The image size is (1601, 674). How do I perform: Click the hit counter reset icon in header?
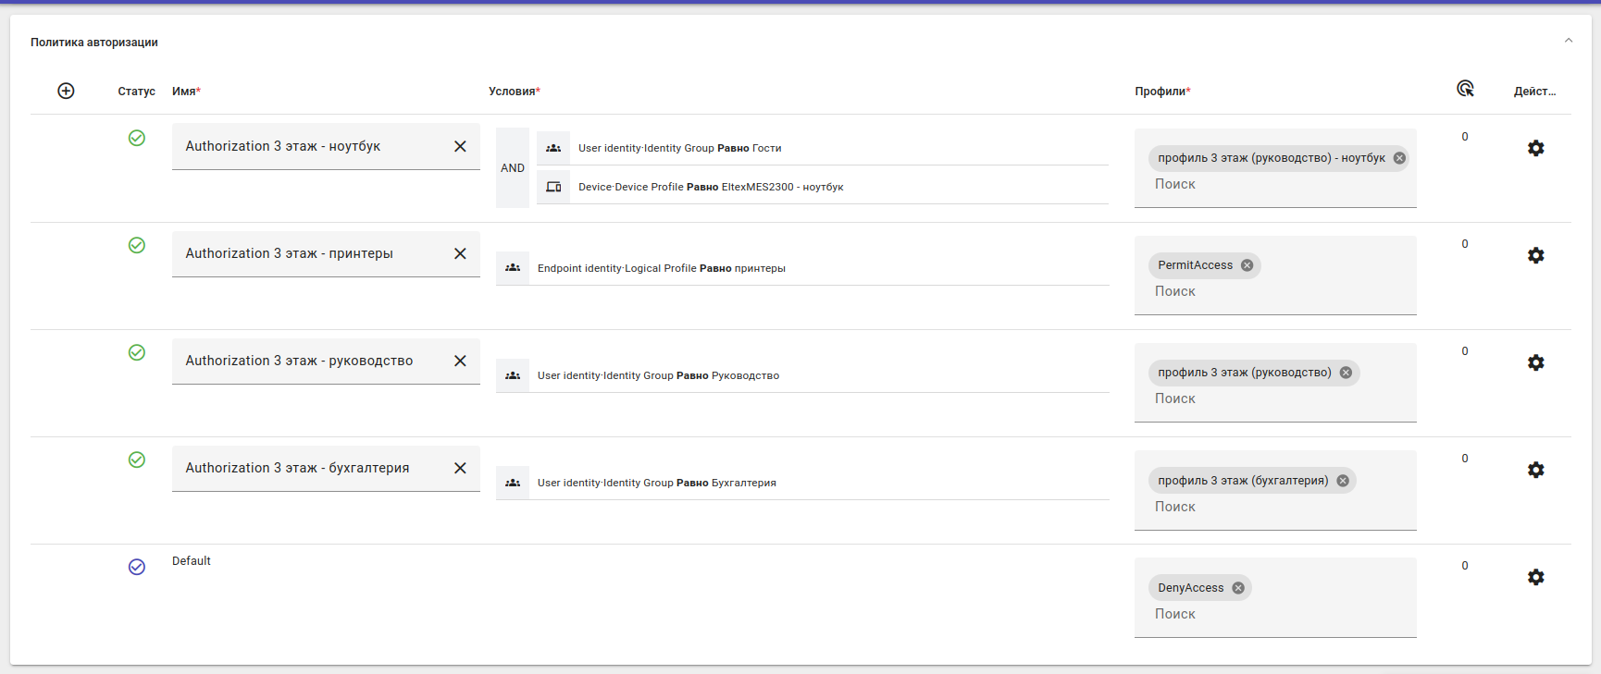tap(1465, 89)
